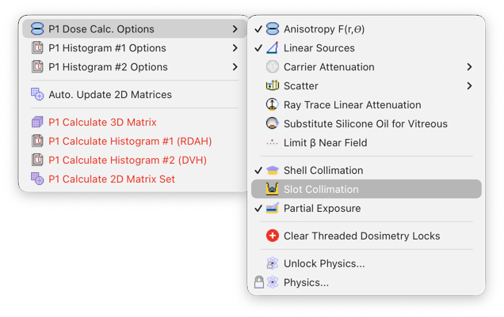This screenshot has height=317, width=504.
Task: Click the padlock icon beside Physics...
Action: coord(259,282)
